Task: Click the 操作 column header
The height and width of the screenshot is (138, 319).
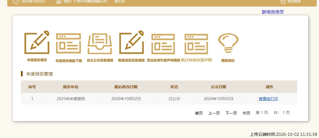Action: (x=269, y=87)
